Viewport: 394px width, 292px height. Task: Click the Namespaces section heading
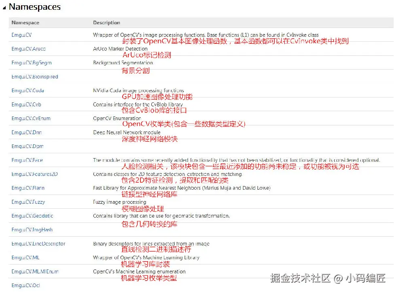pos(35,7)
